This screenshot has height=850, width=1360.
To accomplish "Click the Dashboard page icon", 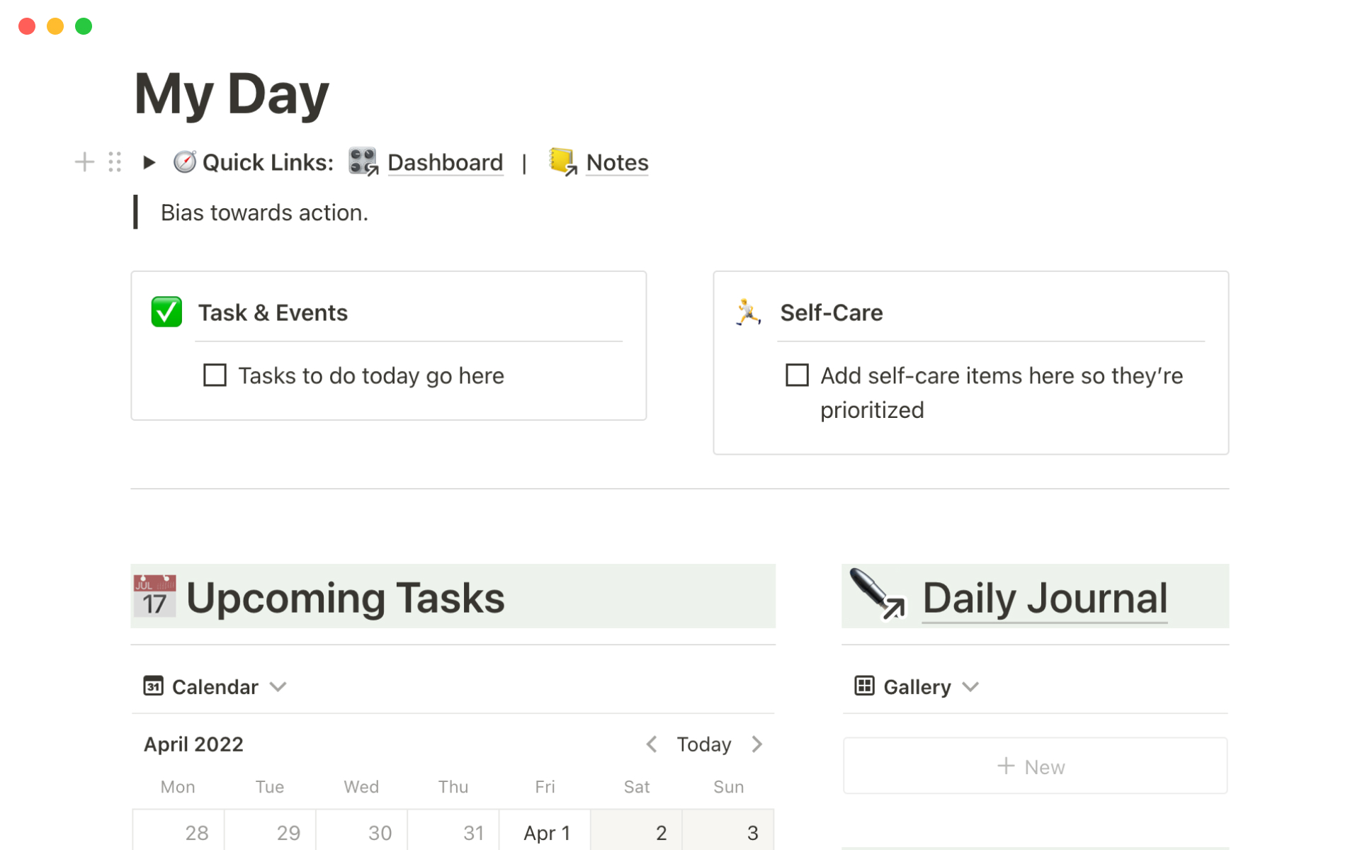I will [363, 162].
